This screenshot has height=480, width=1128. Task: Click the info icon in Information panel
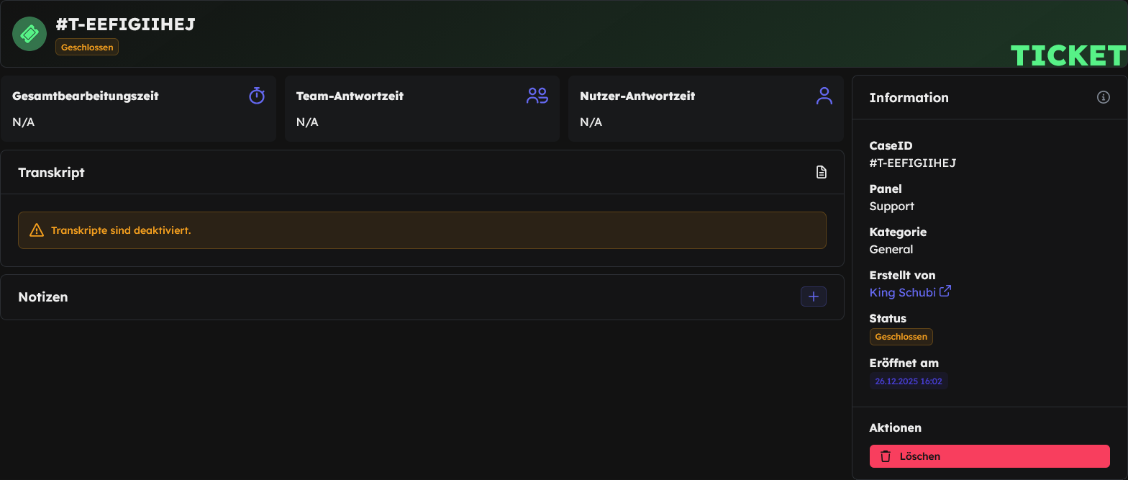1103,97
